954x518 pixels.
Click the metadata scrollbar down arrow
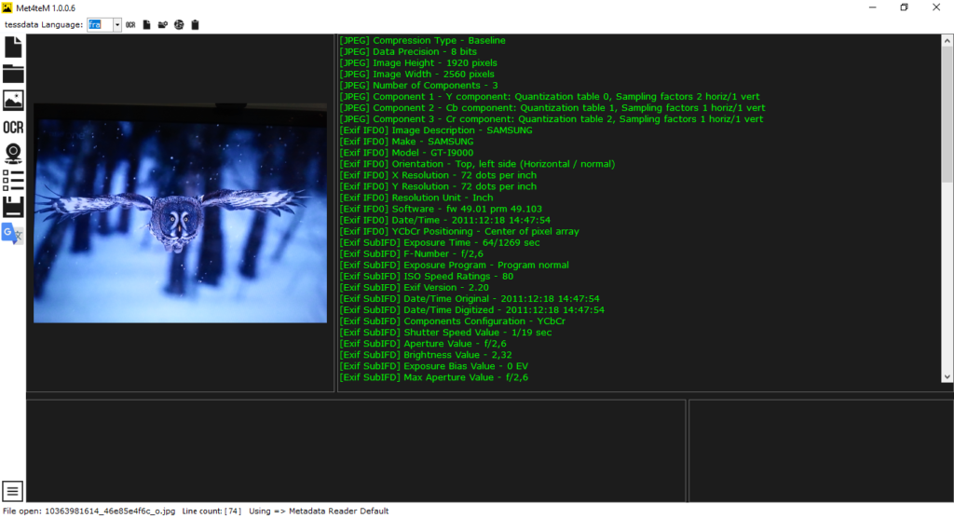pyautogui.click(x=947, y=376)
